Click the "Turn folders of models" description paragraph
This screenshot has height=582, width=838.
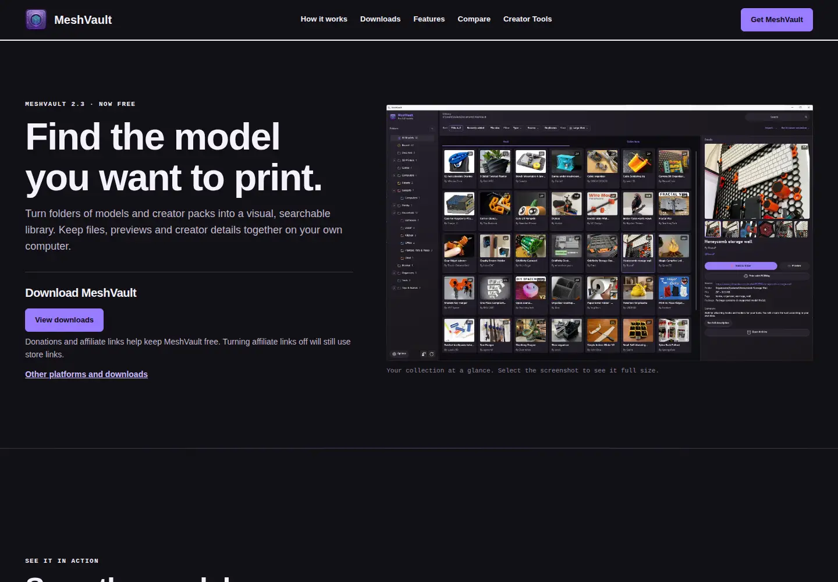click(184, 230)
